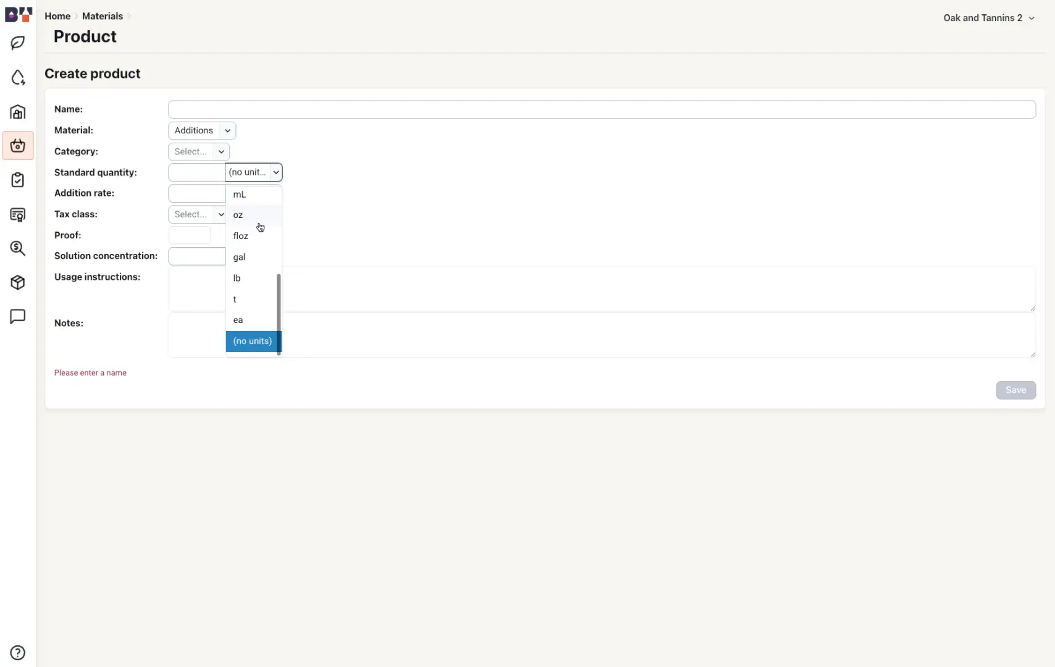Viewport: 1055px width, 667px height.
Task: Select ea from the unit list
Action: click(x=251, y=320)
